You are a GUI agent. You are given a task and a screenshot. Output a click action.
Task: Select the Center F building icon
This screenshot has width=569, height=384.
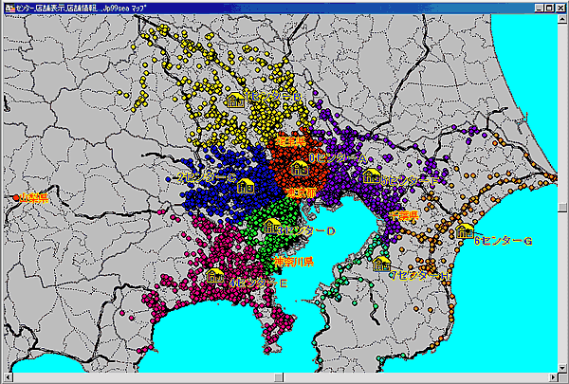click(371, 175)
